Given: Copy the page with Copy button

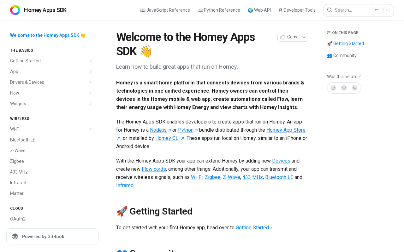Looking at the screenshot, I should point(289,37).
